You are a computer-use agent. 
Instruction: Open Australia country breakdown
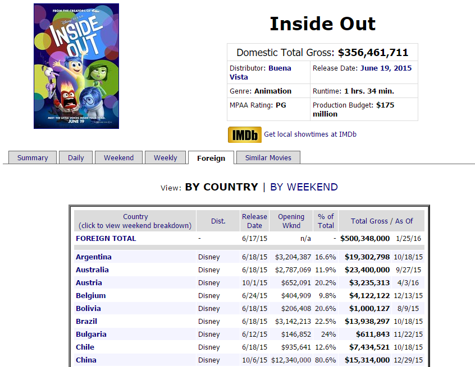pos(92,270)
